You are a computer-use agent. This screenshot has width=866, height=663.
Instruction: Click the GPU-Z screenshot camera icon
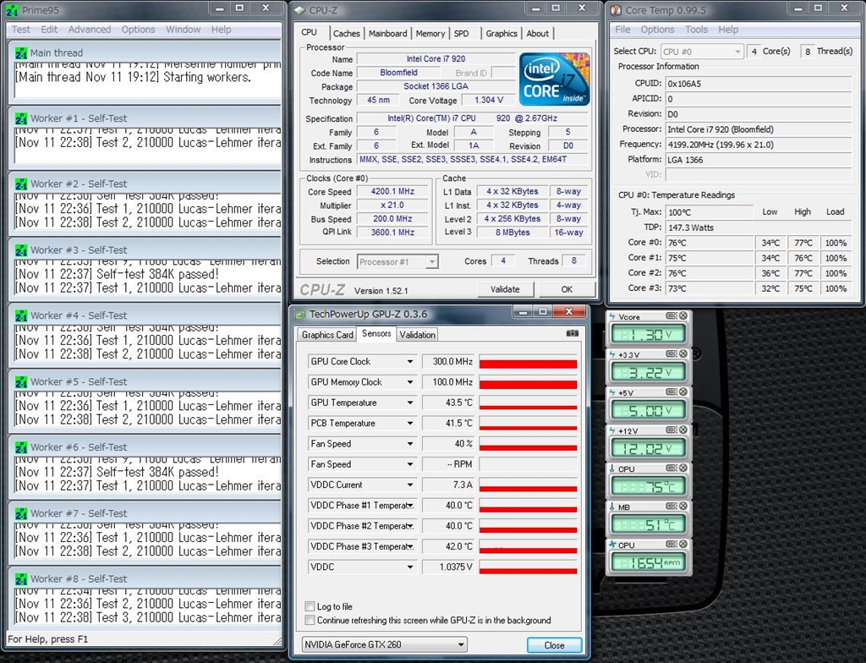(573, 334)
